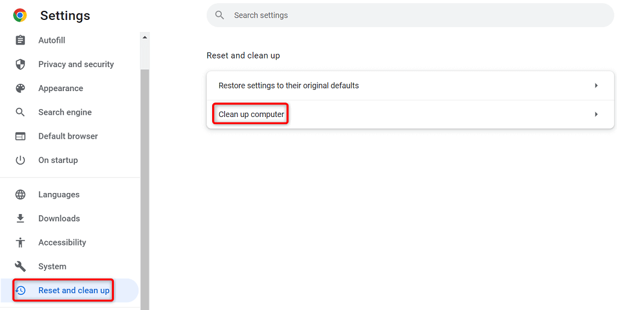Open the Appearance settings page
The image size is (617, 310).
61,89
